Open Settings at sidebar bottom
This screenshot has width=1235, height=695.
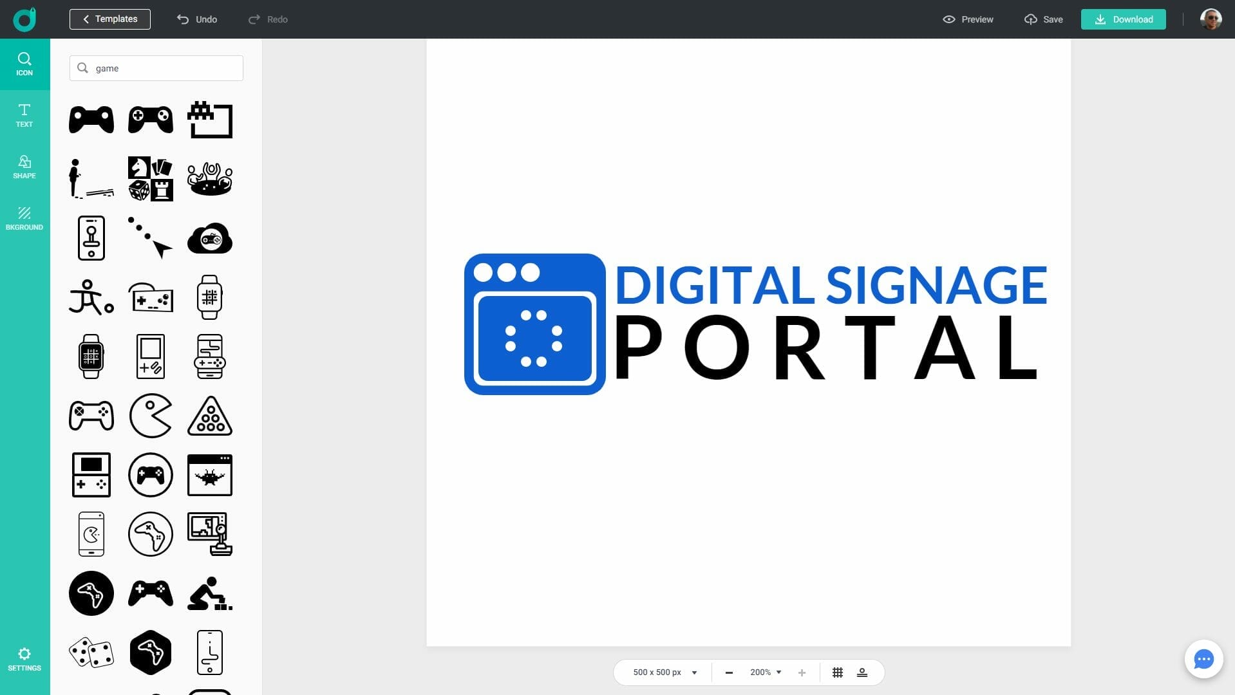[24, 660]
